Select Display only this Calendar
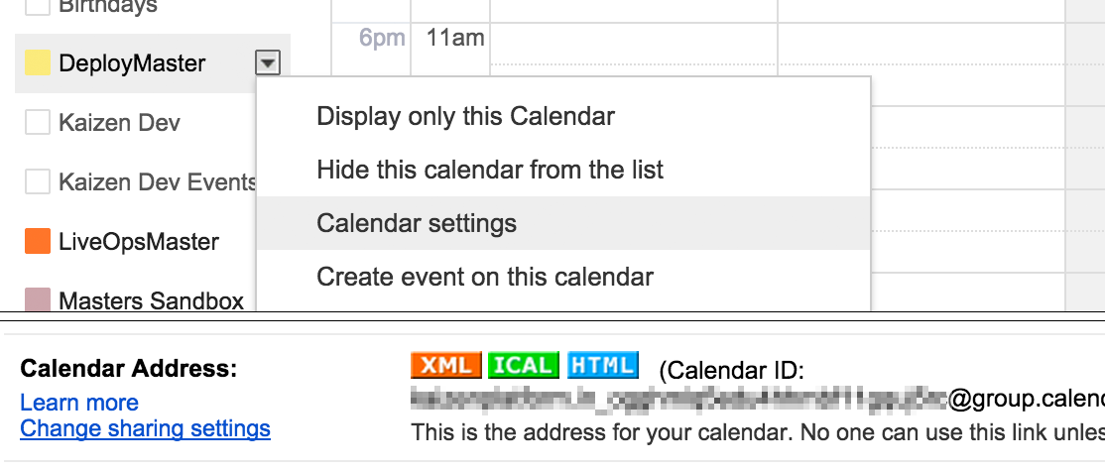The width and height of the screenshot is (1105, 471). (x=465, y=116)
